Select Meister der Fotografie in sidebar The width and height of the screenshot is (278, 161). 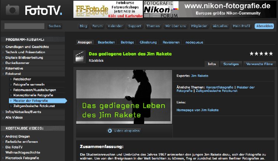[x=38, y=101]
